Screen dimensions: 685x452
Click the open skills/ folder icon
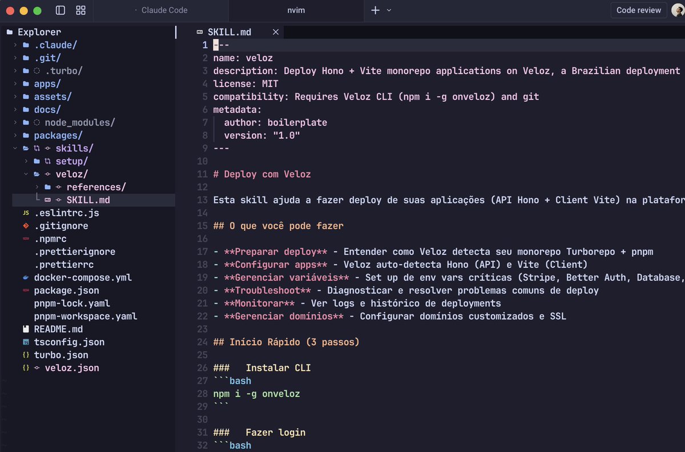[26, 149]
